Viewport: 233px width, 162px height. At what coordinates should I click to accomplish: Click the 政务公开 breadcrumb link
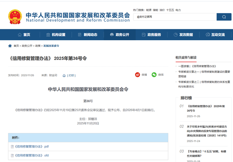coord(27,46)
